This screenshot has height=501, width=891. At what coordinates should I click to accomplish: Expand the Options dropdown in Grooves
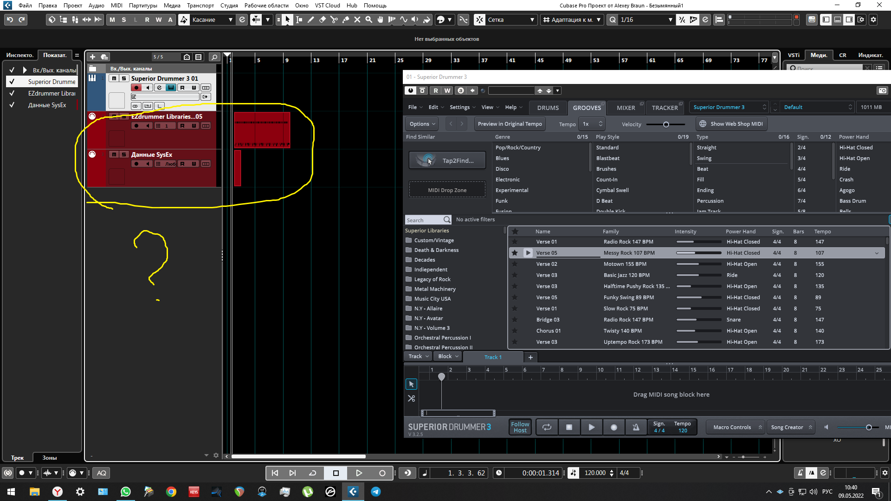pos(422,124)
